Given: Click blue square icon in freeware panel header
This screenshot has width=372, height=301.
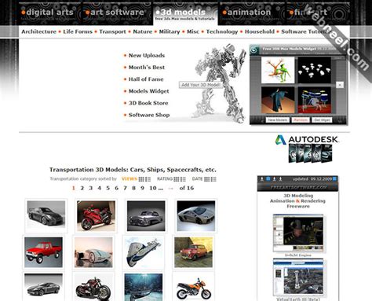Looking at the screenshot, I should click(268, 179).
